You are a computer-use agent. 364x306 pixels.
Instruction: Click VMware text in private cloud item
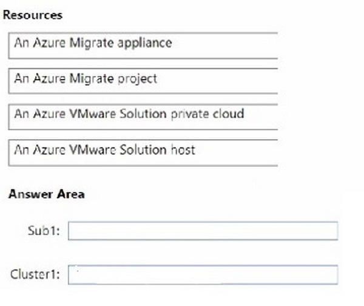[93, 114]
